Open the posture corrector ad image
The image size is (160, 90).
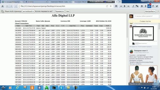coord(143,74)
